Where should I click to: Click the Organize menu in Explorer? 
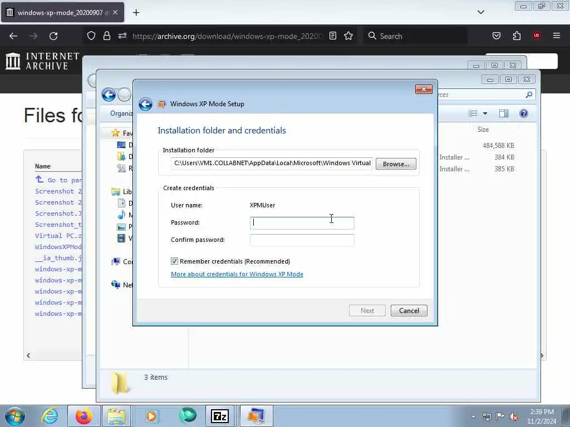click(121, 113)
